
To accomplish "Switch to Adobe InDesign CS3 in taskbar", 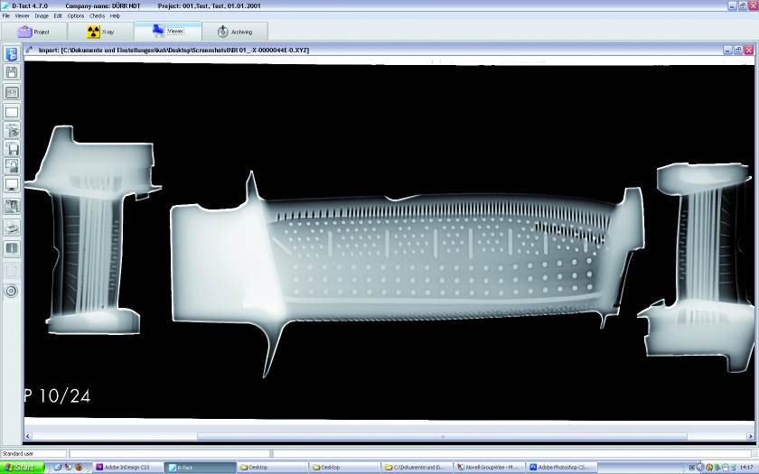I will point(126,467).
